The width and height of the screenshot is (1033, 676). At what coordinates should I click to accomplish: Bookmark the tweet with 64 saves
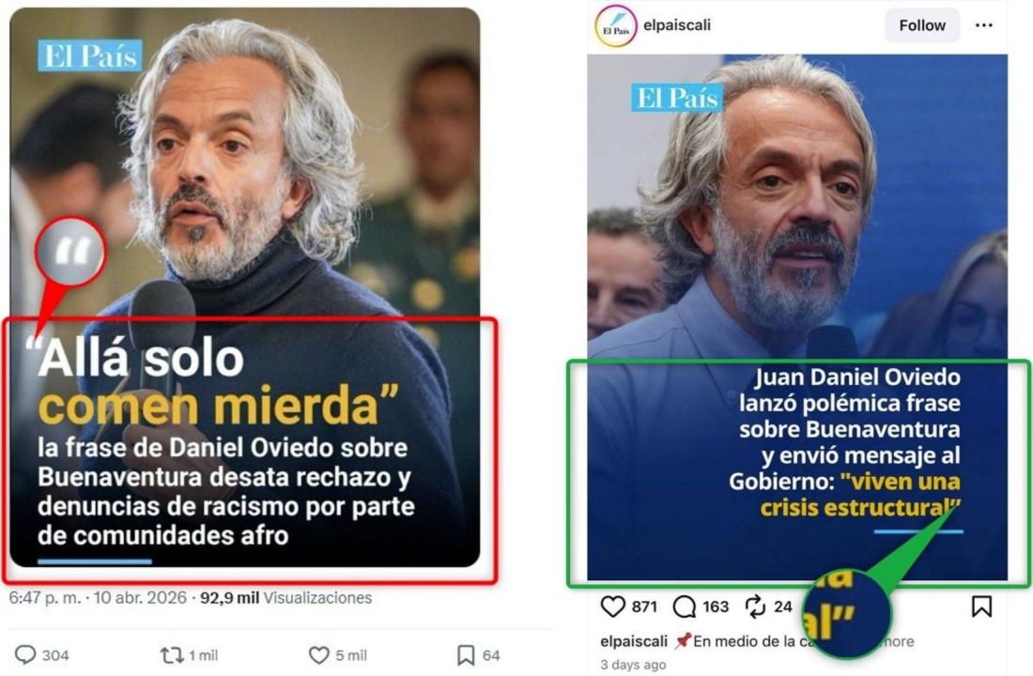(x=466, y=655)
